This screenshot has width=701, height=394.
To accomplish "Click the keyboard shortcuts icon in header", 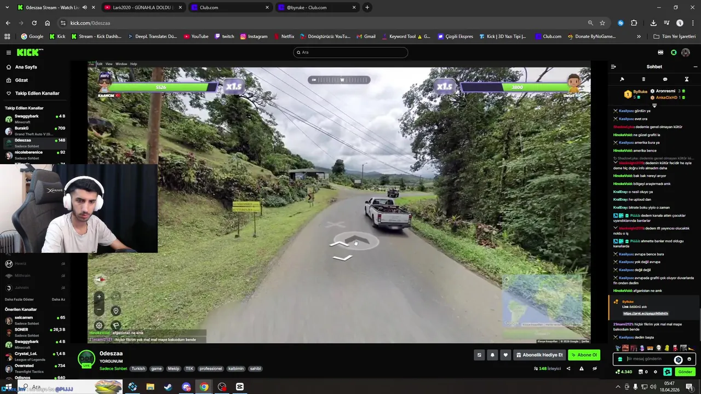I will (x=660, y=53).
